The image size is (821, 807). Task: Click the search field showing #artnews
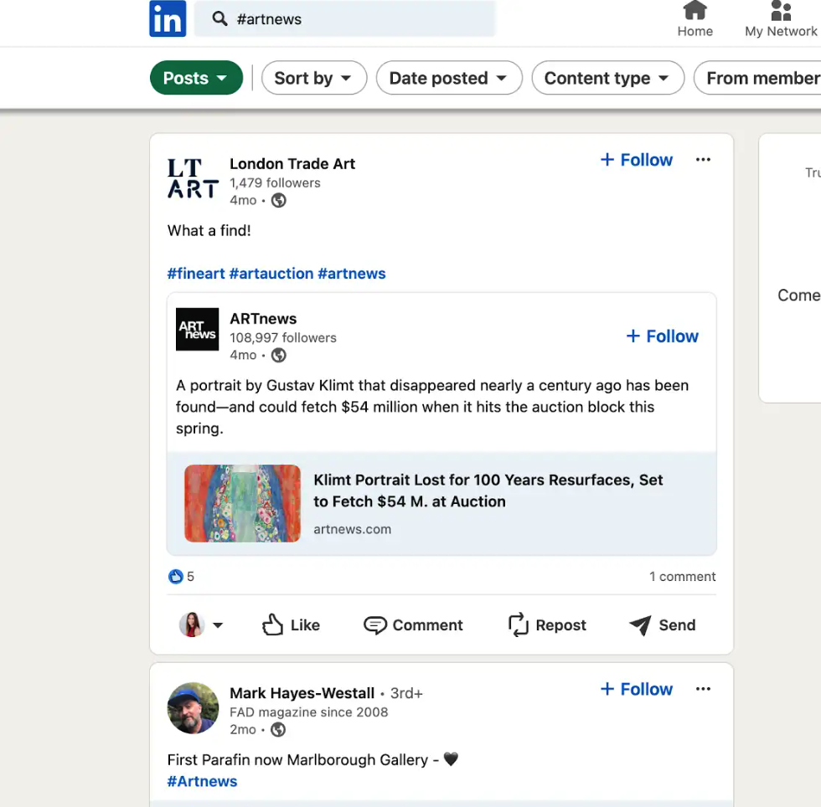[345, 18]
